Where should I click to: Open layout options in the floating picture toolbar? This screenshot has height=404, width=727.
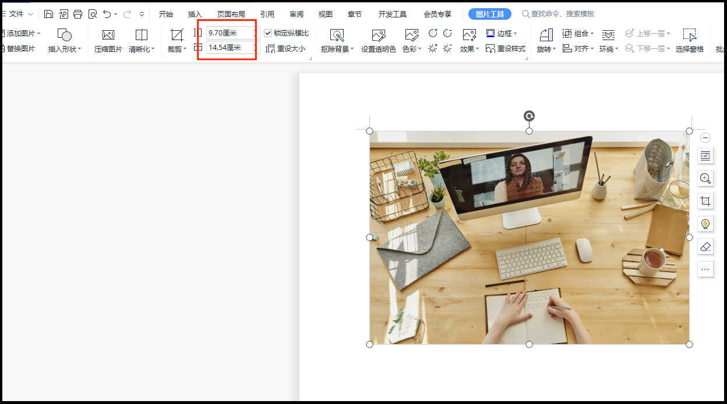point(705,155)
